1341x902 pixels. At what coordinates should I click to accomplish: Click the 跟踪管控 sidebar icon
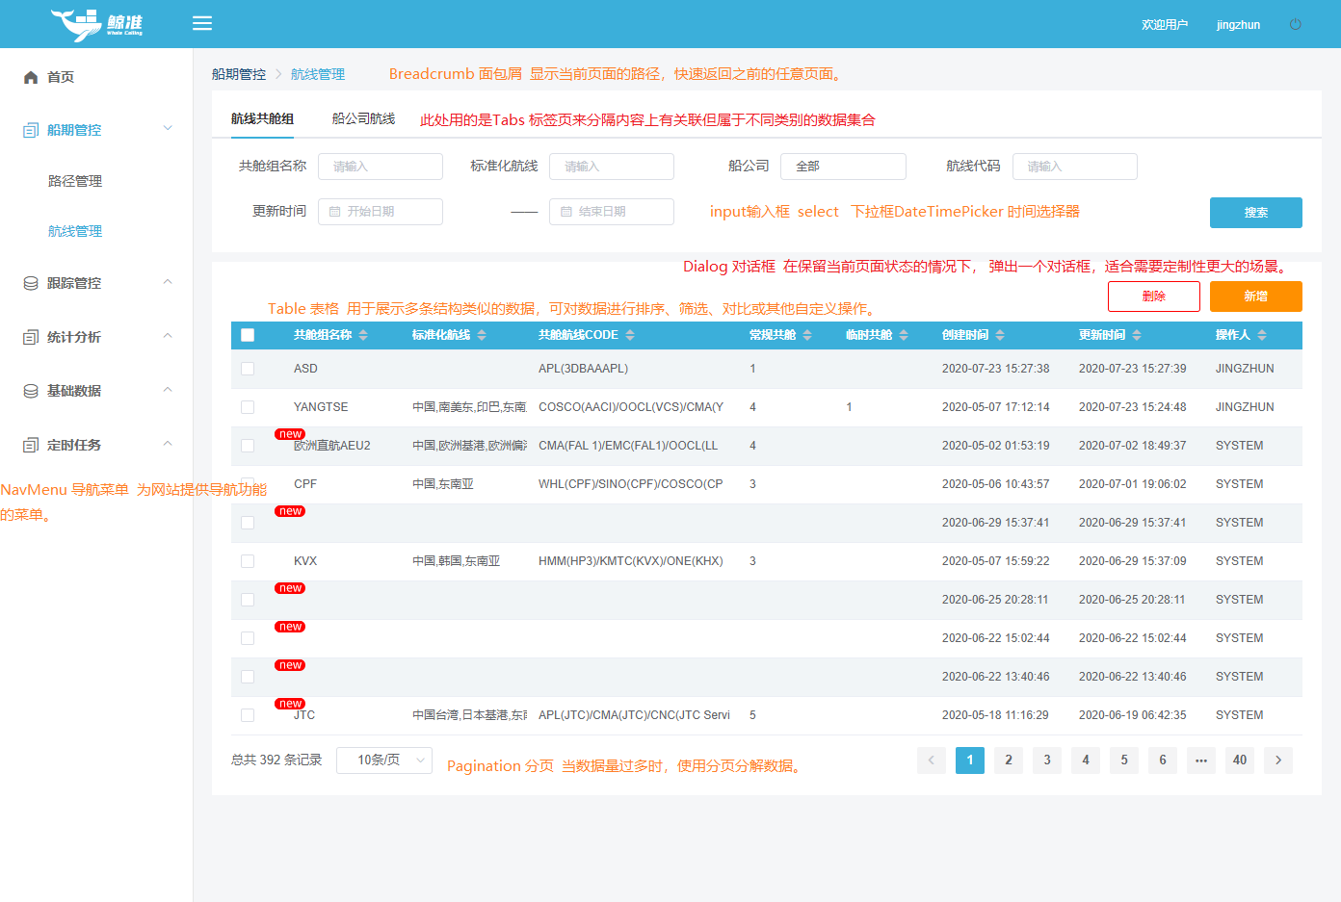(31, 282)
